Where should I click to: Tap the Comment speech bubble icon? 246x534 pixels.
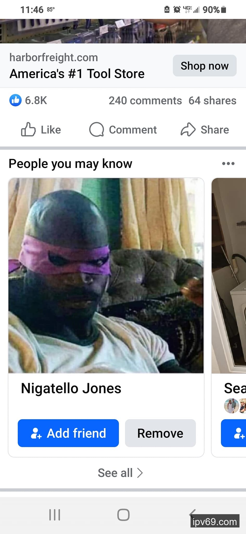pyautogui.click(x=97, y=130)
